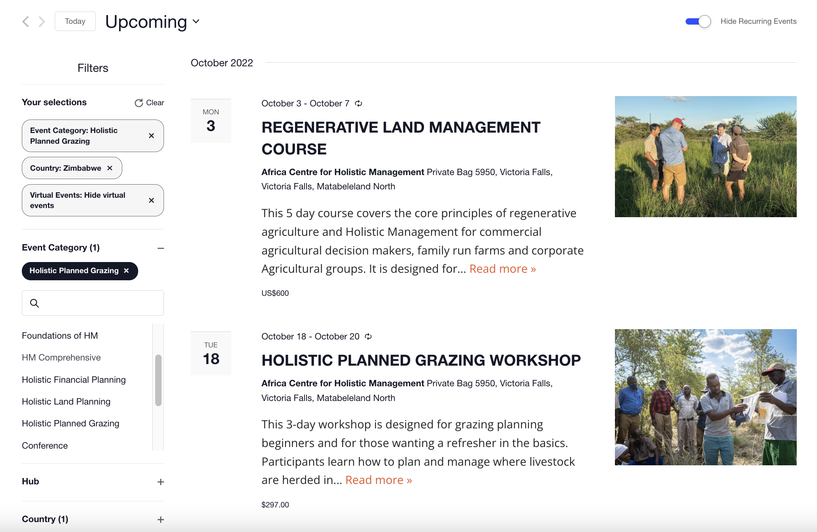Click the category list scrollbar
The height and width of the screenshot is (532, 817).
[158, 380]
